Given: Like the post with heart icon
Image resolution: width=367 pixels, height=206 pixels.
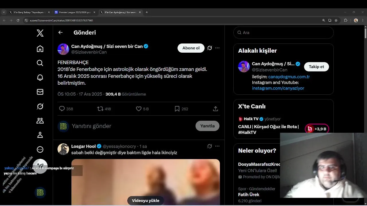Looking at the screenshot, I should (x=139, y=109).
